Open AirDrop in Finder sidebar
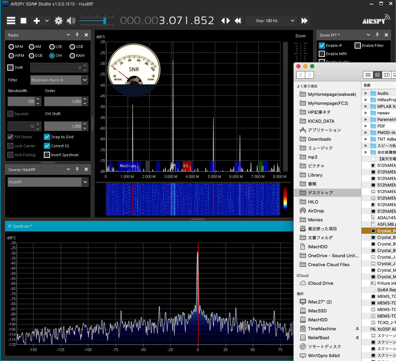The width and height of the screenshot is (396, 361). (x=316, y=211)
